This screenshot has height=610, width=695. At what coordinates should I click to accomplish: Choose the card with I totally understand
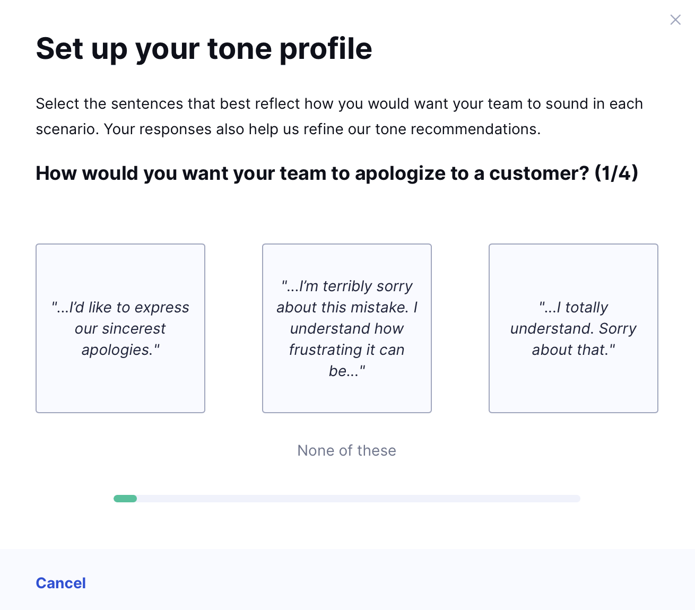click(573, 328)
